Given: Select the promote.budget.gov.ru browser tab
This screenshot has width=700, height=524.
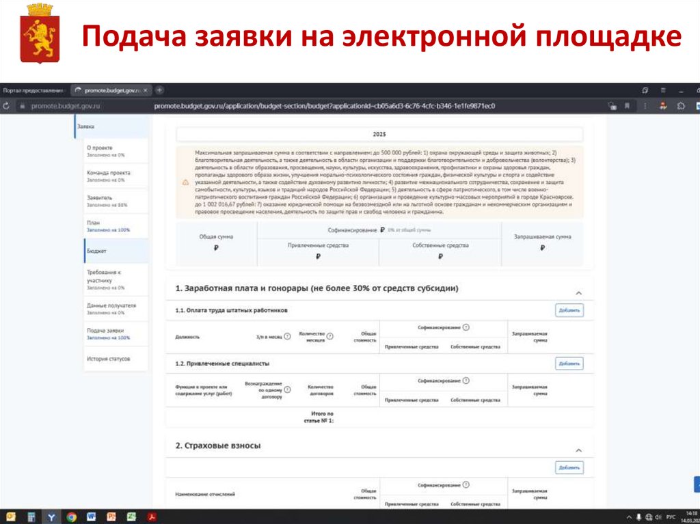Looking at the screenshot, I should click(x=111, y=90).
